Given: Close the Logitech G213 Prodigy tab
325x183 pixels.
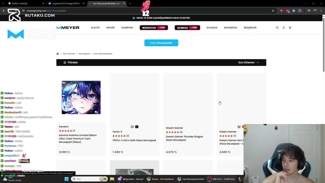Looking at the screenshot, I should [x=84, y=4].
